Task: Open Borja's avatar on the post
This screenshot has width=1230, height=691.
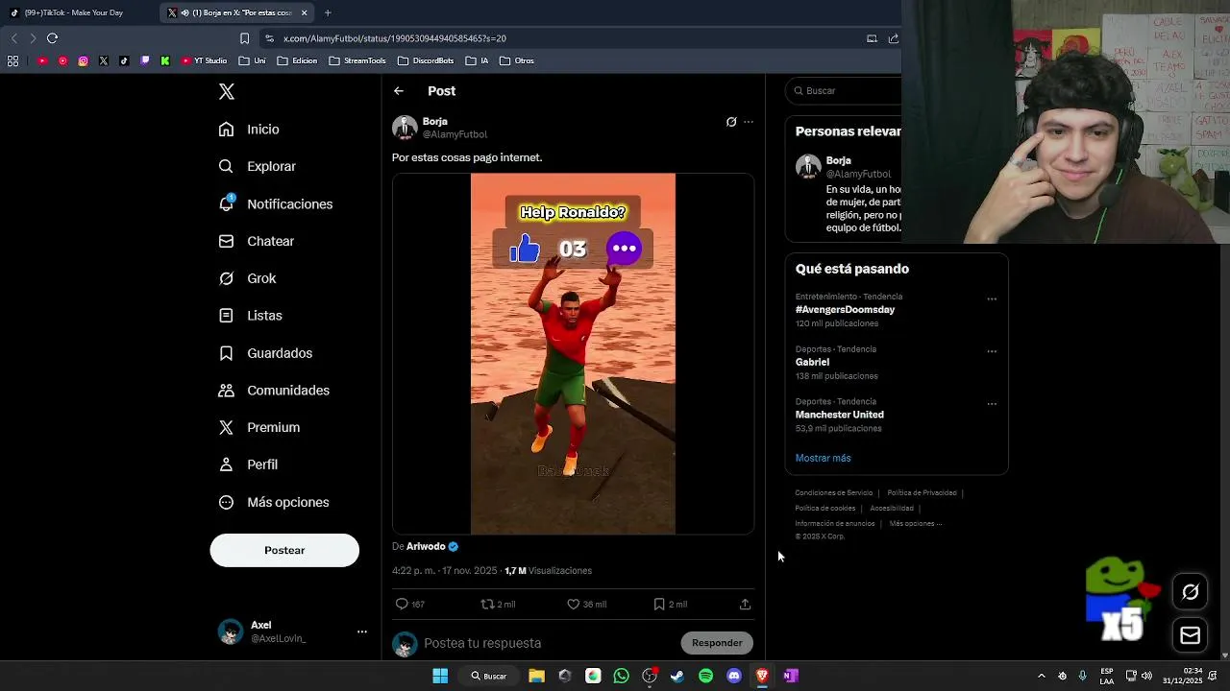Action: click(405, 128)
